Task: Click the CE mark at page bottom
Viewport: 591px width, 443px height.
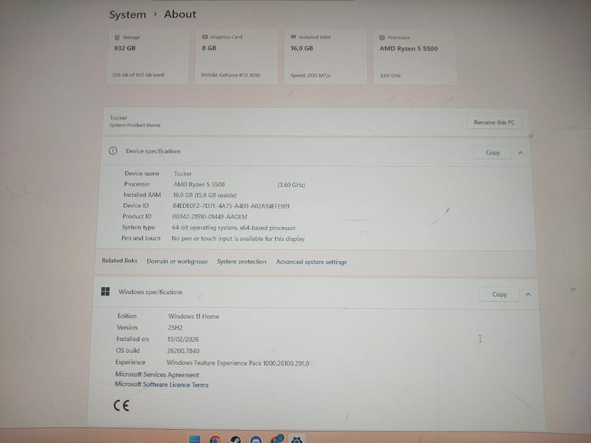Action: pos(121,405)
